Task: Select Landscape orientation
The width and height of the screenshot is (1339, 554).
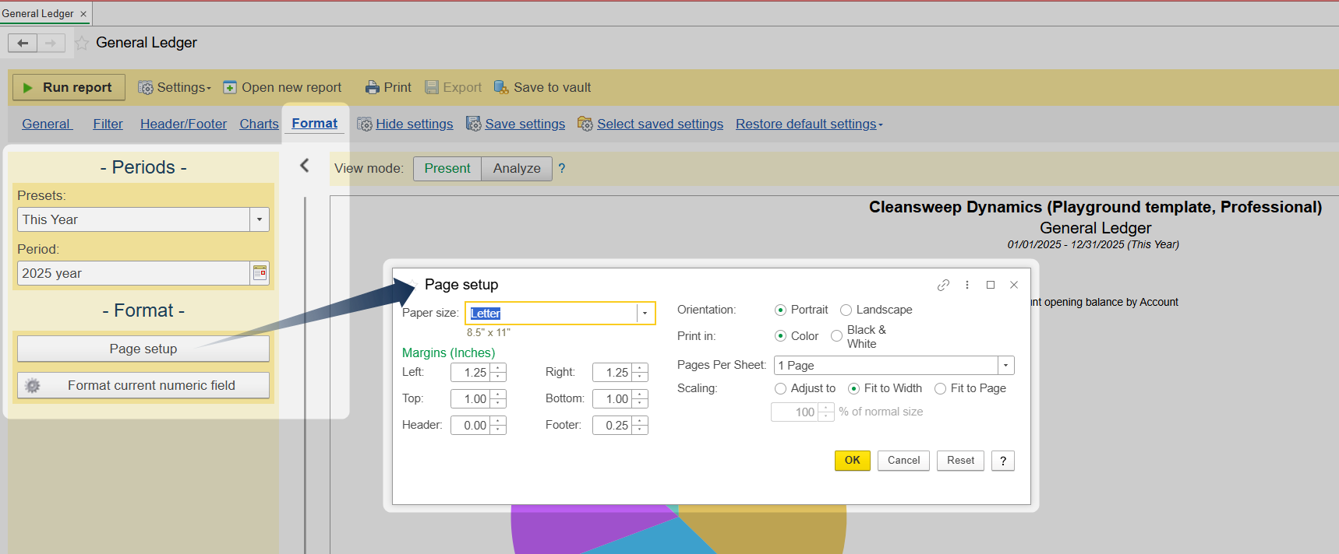Action: pos(846,310)
